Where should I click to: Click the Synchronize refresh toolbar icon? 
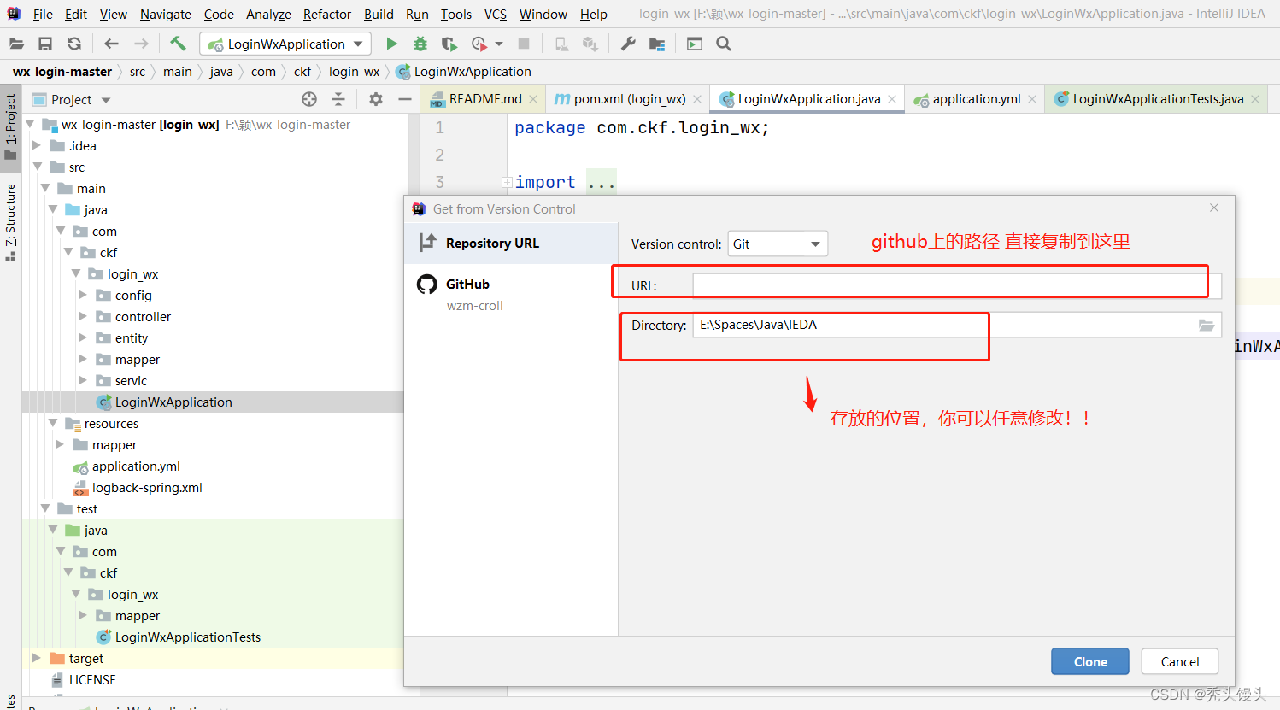coord(74,44)
